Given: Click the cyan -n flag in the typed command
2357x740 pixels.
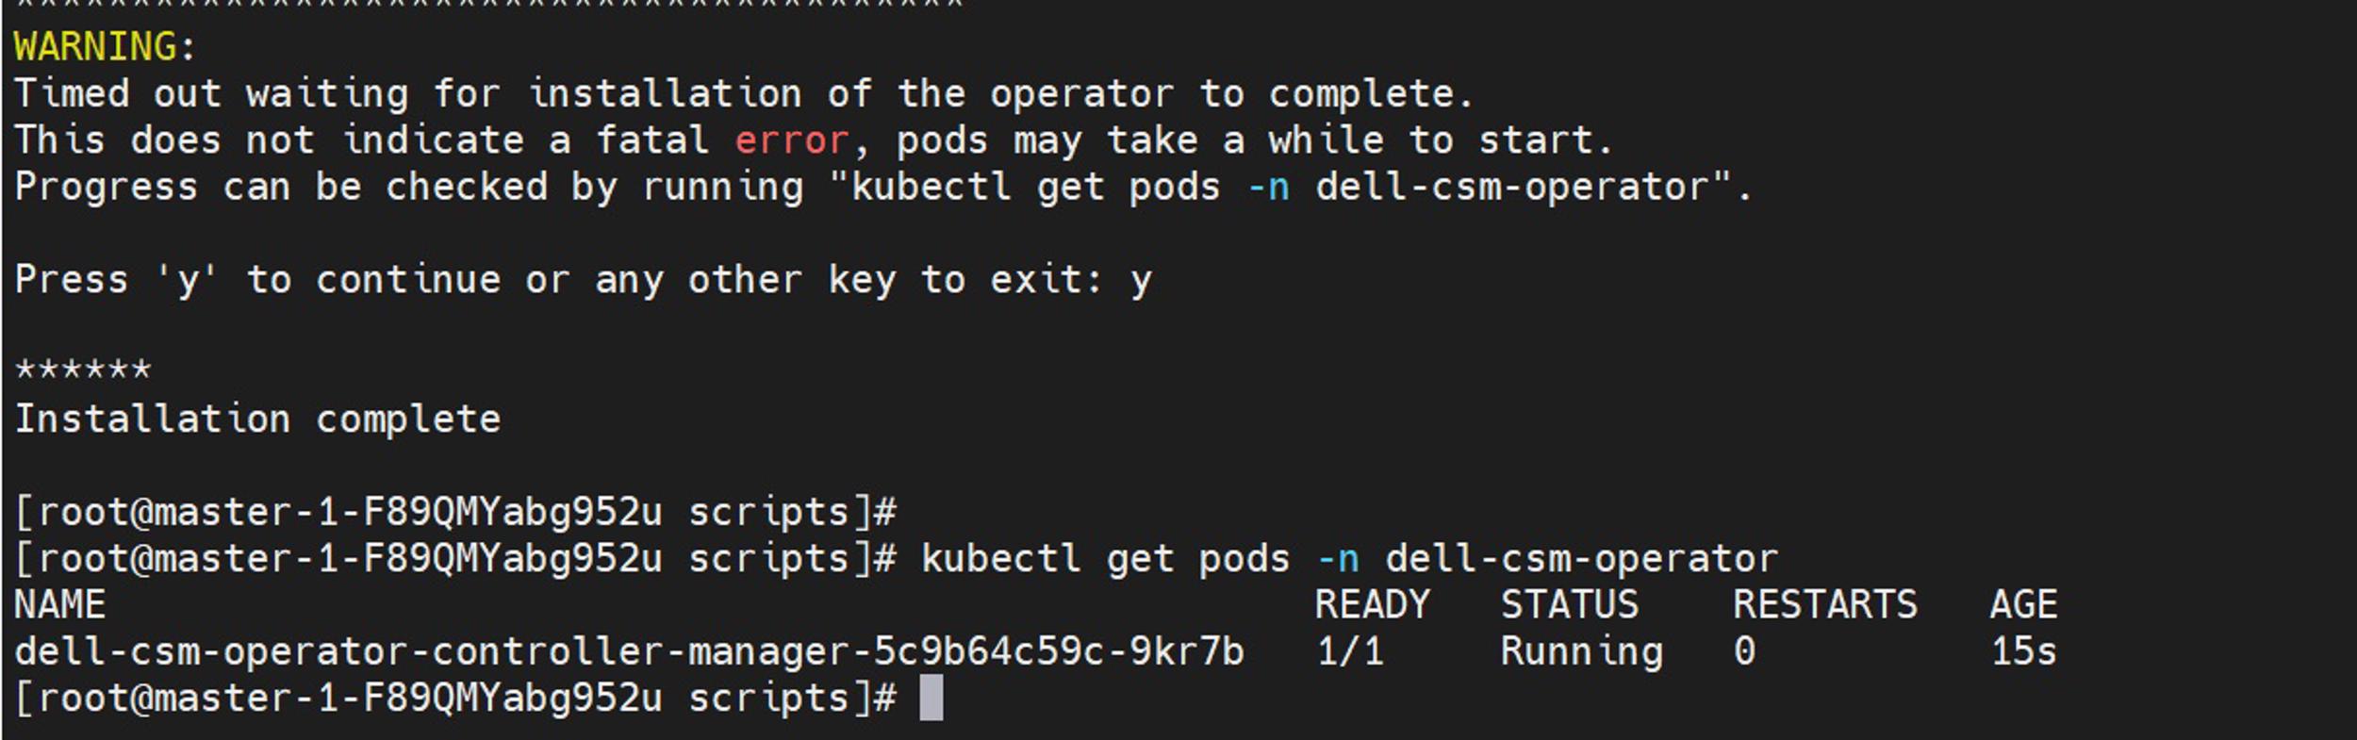Looking at the screenshot, I should pyautogui.click(x=1338, y=560).
